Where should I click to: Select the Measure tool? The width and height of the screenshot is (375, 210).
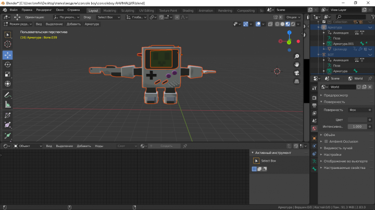tap(8, 105)
